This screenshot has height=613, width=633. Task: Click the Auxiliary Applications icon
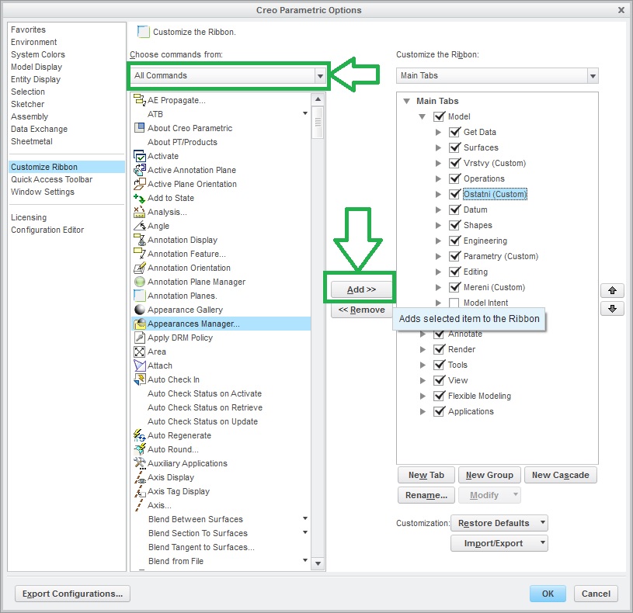click(139, 463)
